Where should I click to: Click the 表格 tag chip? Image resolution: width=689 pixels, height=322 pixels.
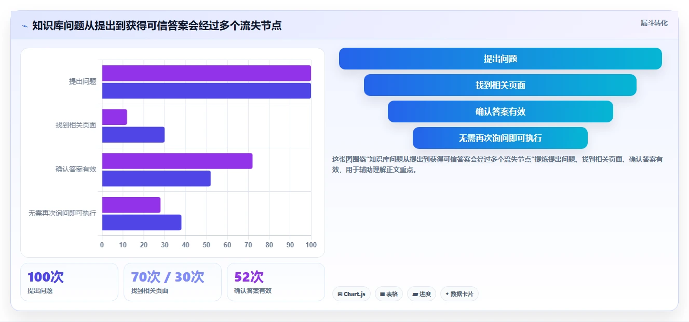[x=389, y=294]
